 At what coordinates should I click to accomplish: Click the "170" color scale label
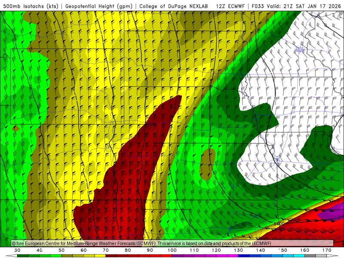click(327, 250)
